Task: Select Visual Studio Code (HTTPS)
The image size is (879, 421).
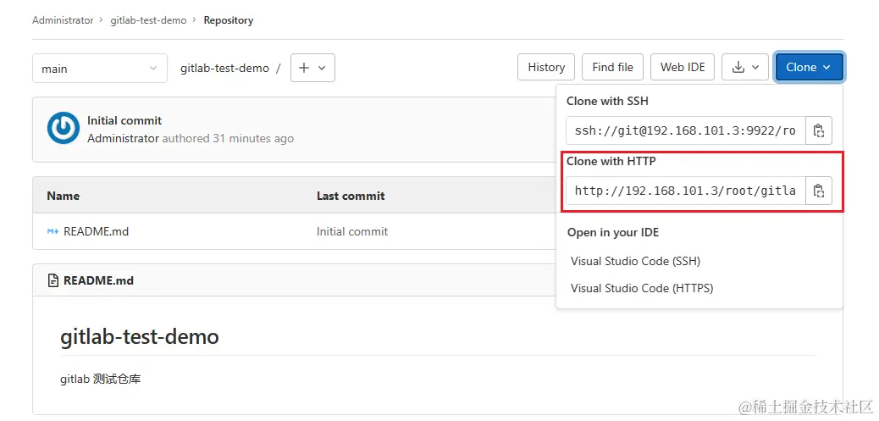Action: [x=642, y=288]
